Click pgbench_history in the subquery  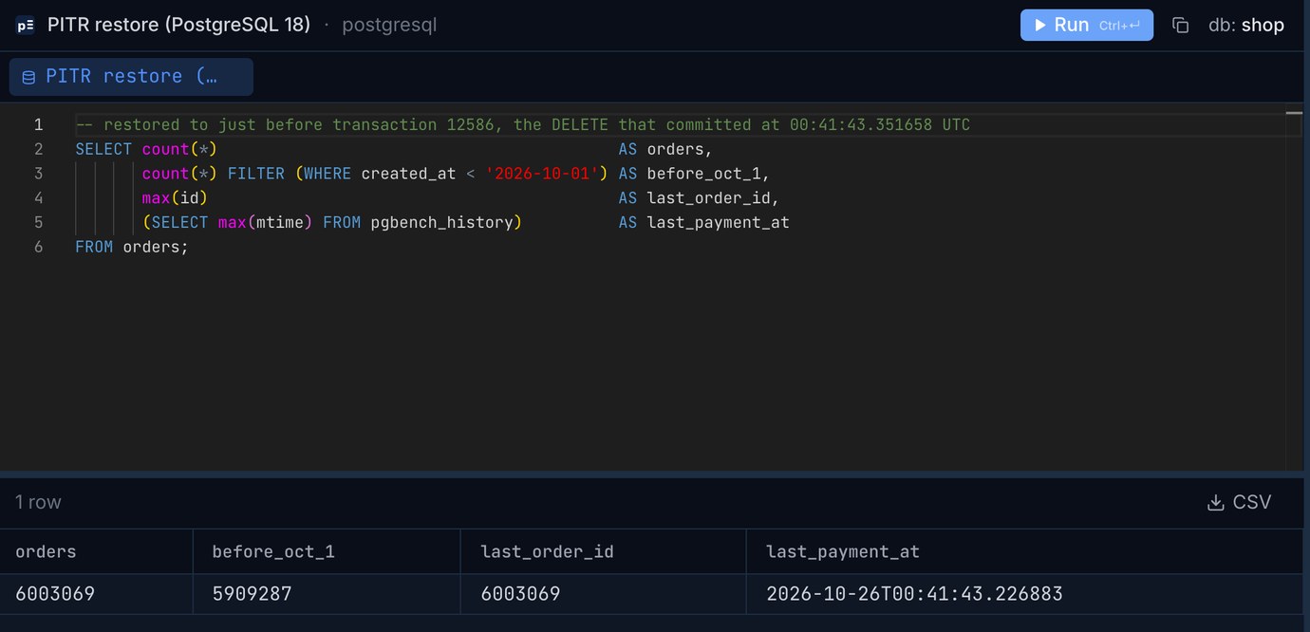[441, 222]
